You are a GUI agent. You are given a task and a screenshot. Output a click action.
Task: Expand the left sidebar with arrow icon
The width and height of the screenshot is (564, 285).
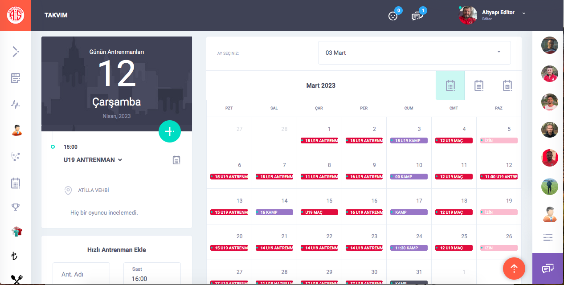point(16,52)
